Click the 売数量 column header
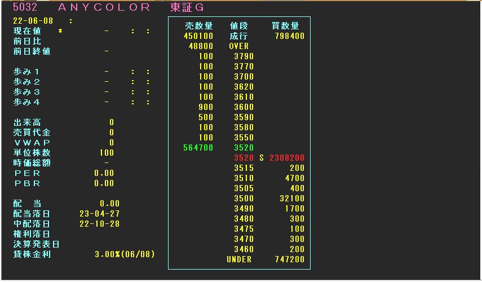 198,26
